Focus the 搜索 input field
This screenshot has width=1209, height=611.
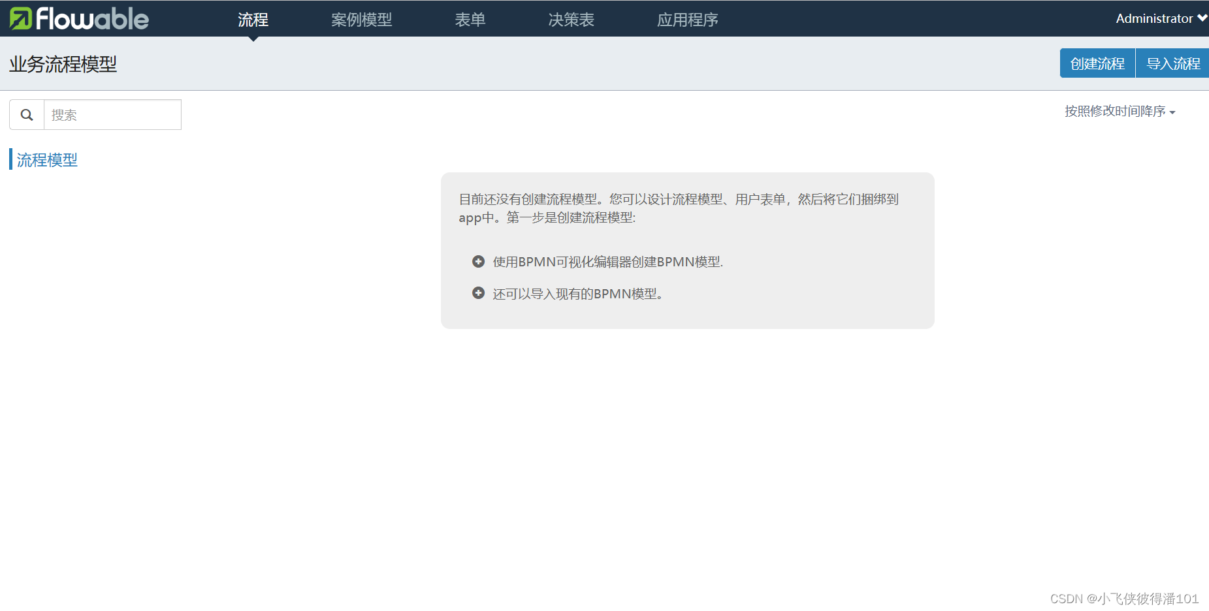(x=112, y=115)
